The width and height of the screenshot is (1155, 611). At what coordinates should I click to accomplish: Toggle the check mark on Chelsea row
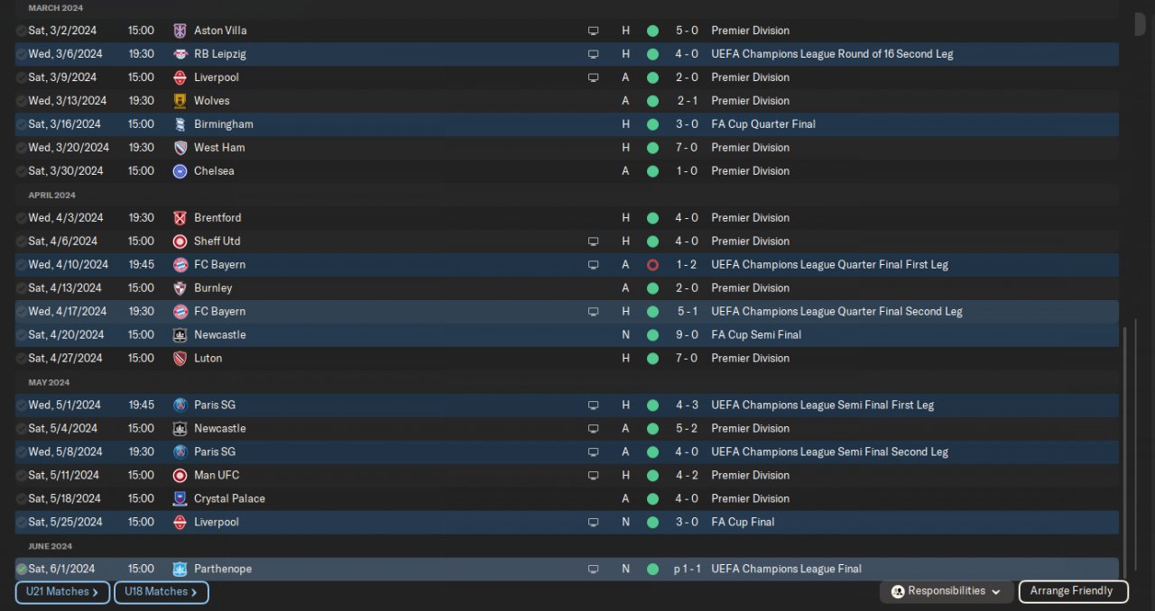(22, 171)
